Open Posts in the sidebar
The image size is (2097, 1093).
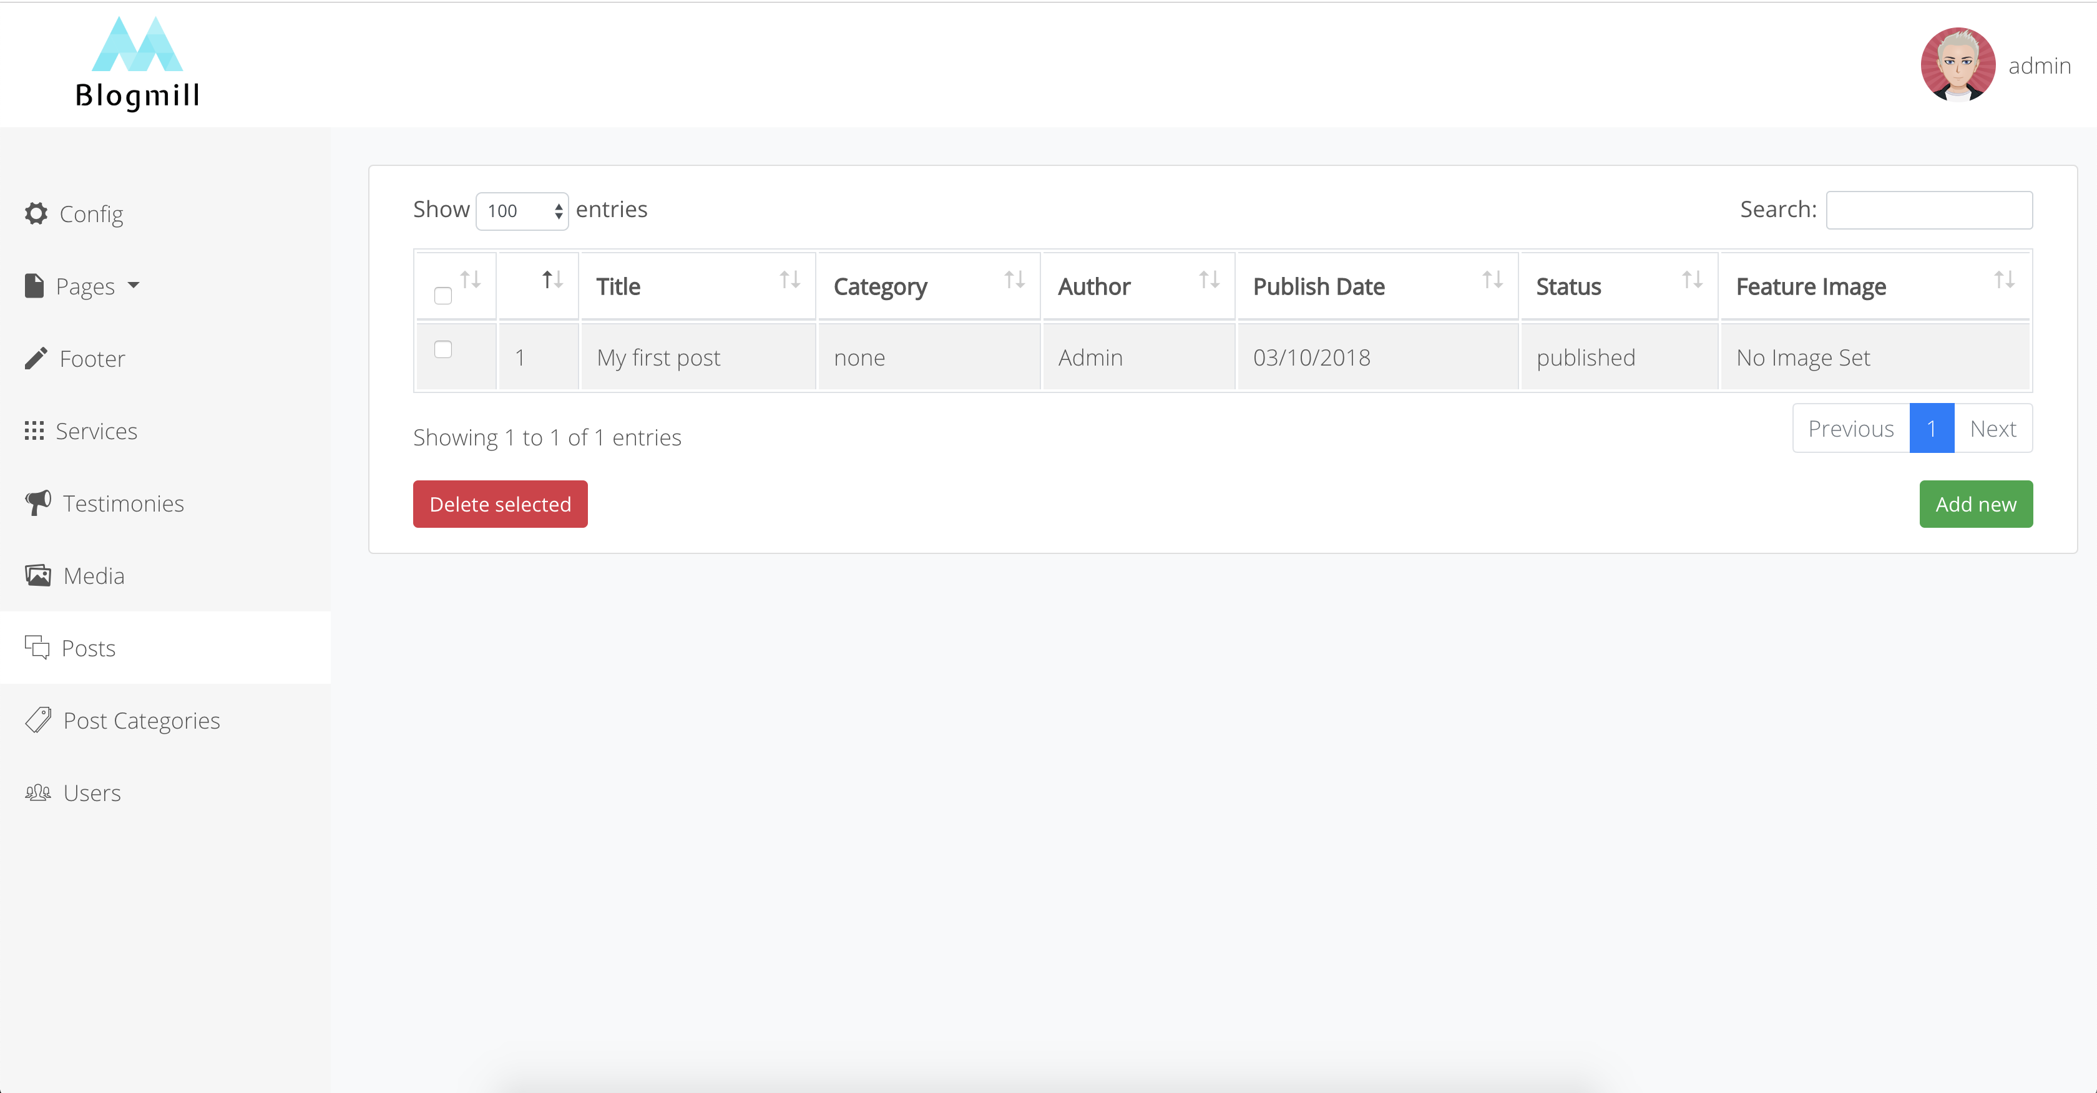(88, 648)
